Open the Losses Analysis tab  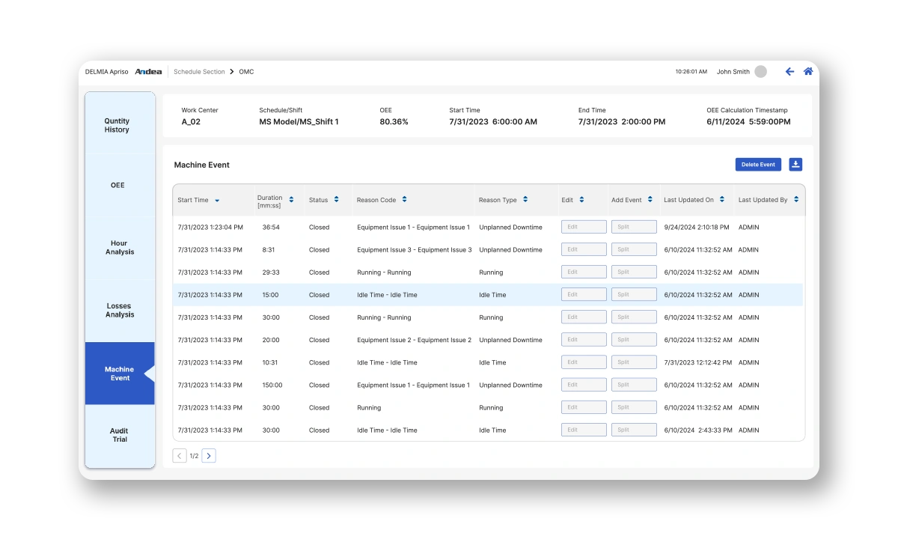pos(118,310)
